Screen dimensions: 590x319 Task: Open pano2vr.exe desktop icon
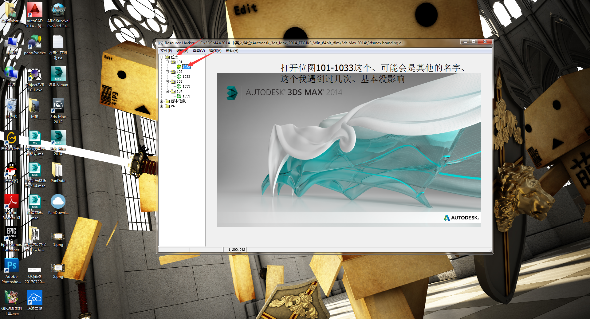click(x=35, y=45)
